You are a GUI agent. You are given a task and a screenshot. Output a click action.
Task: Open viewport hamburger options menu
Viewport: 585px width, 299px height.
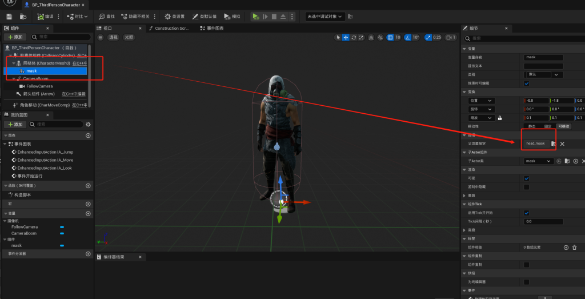pyautogui.click(x=101, y=37)
